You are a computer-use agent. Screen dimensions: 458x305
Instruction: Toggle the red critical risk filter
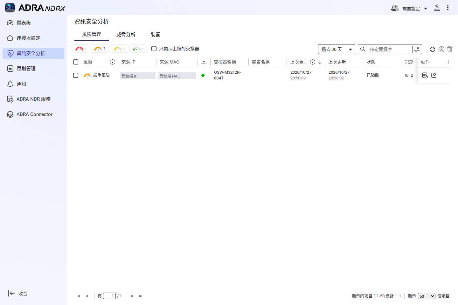point(81,49)
